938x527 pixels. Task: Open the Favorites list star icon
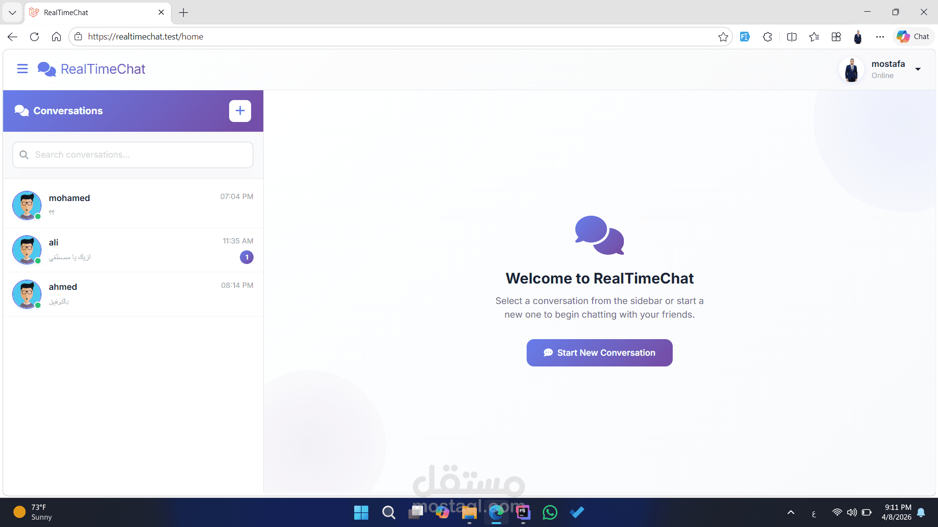click(814, 37)
